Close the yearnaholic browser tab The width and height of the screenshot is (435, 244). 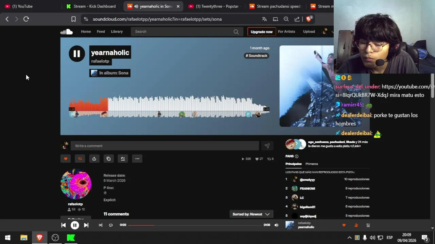point(178,6)
